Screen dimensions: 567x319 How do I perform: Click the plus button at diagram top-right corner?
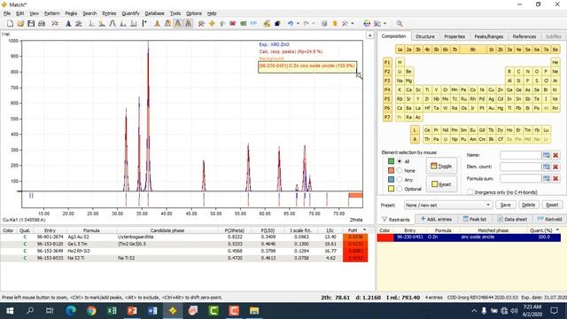click(370, 35)
